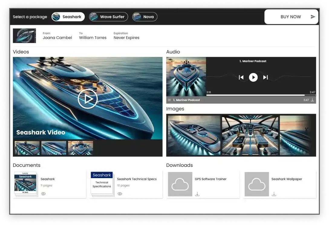Download the GPS Software Trainer file
329x225 pixels.
coord(197,194)
